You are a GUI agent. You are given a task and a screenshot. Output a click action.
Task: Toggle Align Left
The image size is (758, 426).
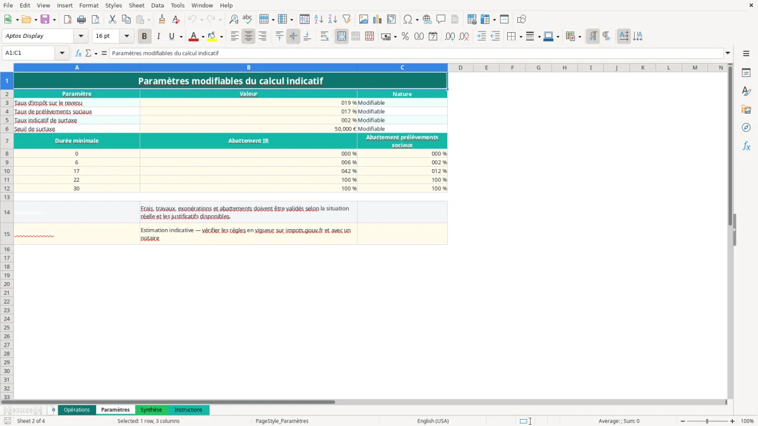(234, 37)
